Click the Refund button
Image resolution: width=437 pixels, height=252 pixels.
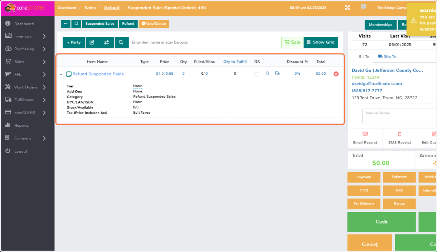tap(128, 24)
